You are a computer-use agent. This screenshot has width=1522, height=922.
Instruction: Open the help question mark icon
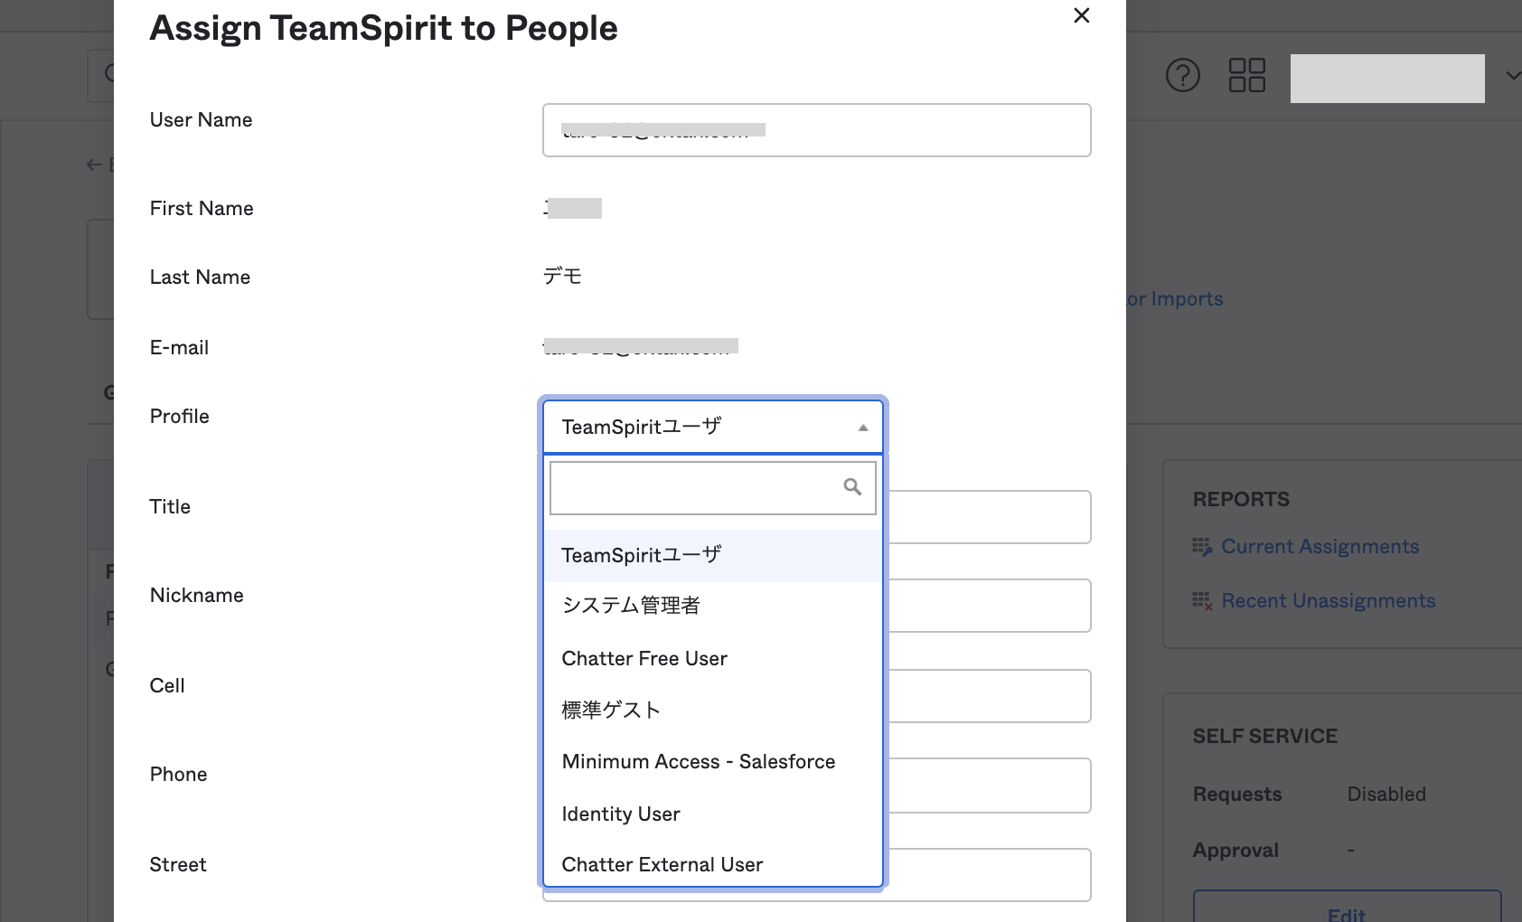click(x=1182, y=75)
